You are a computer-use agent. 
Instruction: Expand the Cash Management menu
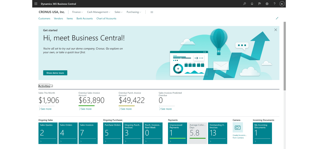pyautogui.click(x=99, y=12)
